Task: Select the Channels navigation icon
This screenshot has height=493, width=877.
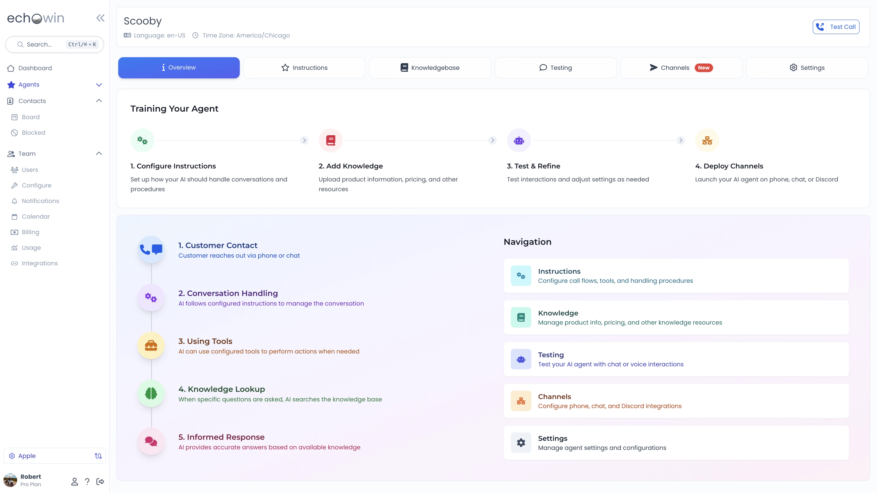Action: [520, 401]
